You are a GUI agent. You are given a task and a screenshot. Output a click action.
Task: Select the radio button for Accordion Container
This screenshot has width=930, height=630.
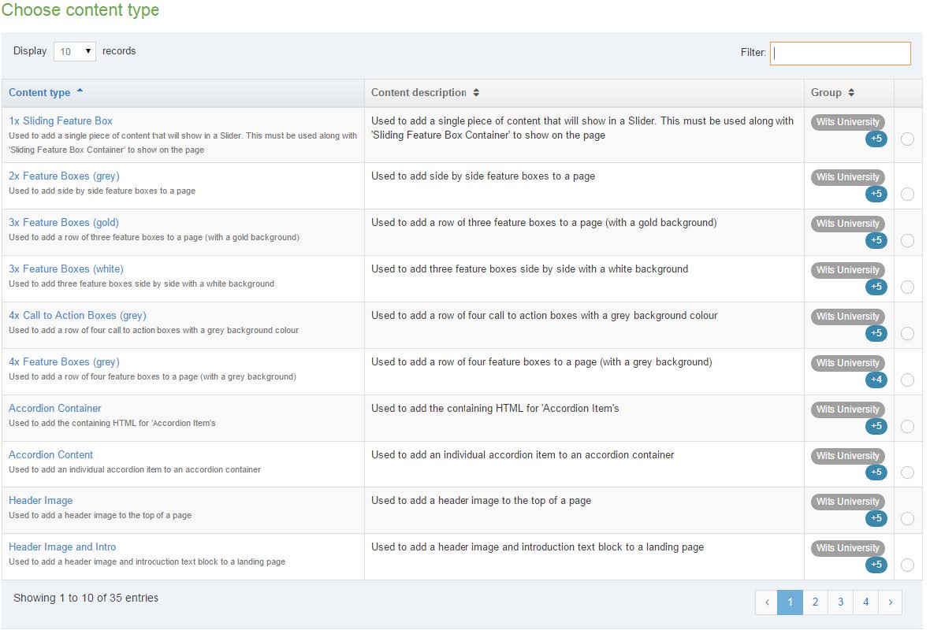click(x=907, y=427)
